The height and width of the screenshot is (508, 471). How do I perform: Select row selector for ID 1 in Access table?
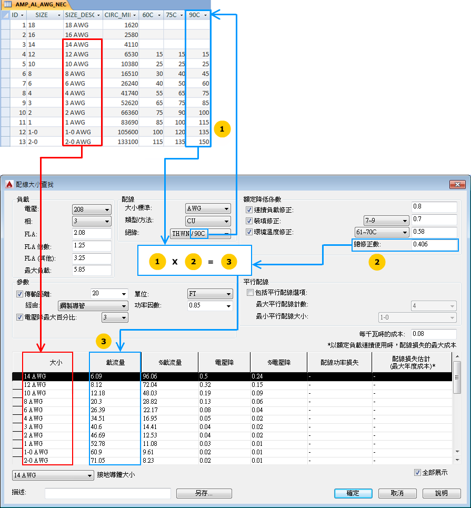pyautogui.click(x=5, y=25)
